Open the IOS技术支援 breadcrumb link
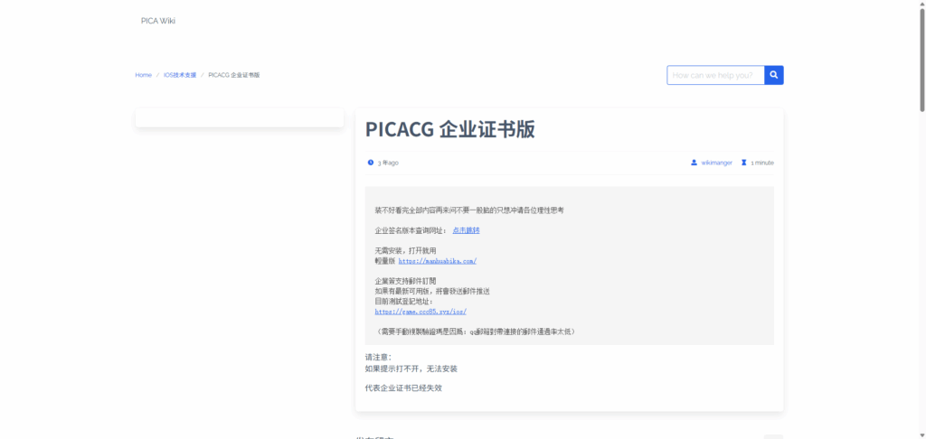The height and width of the screenshot is (439, 926). pyautogui.click(x=180, y=75)
